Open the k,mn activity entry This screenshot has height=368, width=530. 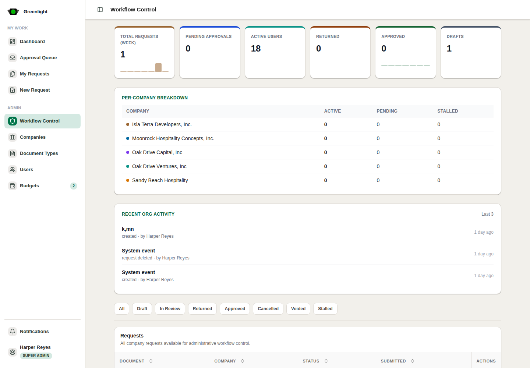coord(308,232)
